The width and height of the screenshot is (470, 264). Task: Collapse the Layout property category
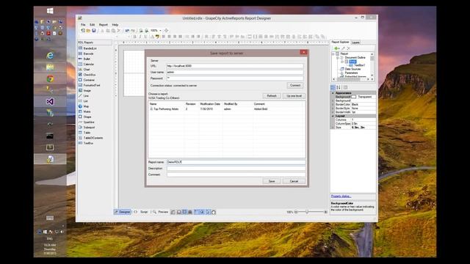point(333,116)
